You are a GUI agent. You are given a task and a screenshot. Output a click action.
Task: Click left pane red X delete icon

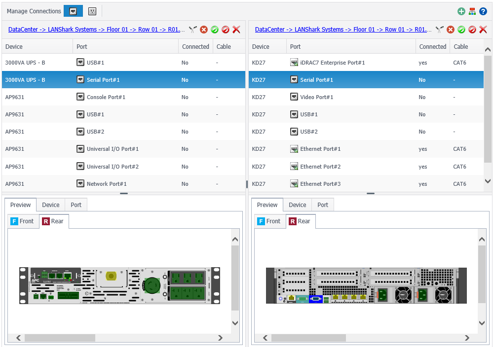coord(236,30)
